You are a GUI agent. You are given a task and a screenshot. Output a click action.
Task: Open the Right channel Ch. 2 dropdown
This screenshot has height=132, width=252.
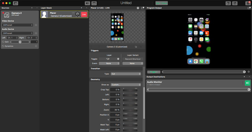pos(32,38)
